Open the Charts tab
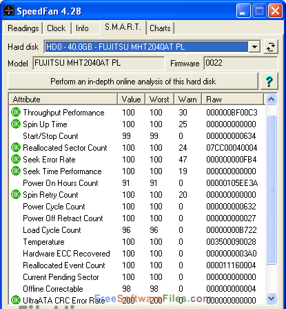Viewport: 286px width, 309px height. click(x=160, y=28)
